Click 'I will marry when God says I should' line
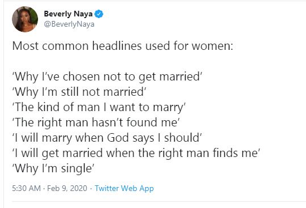Viewport: 306px width, 208px height. click(107, 138)
